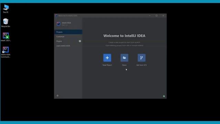Open the Plugins tab

[x=68, y=41]
